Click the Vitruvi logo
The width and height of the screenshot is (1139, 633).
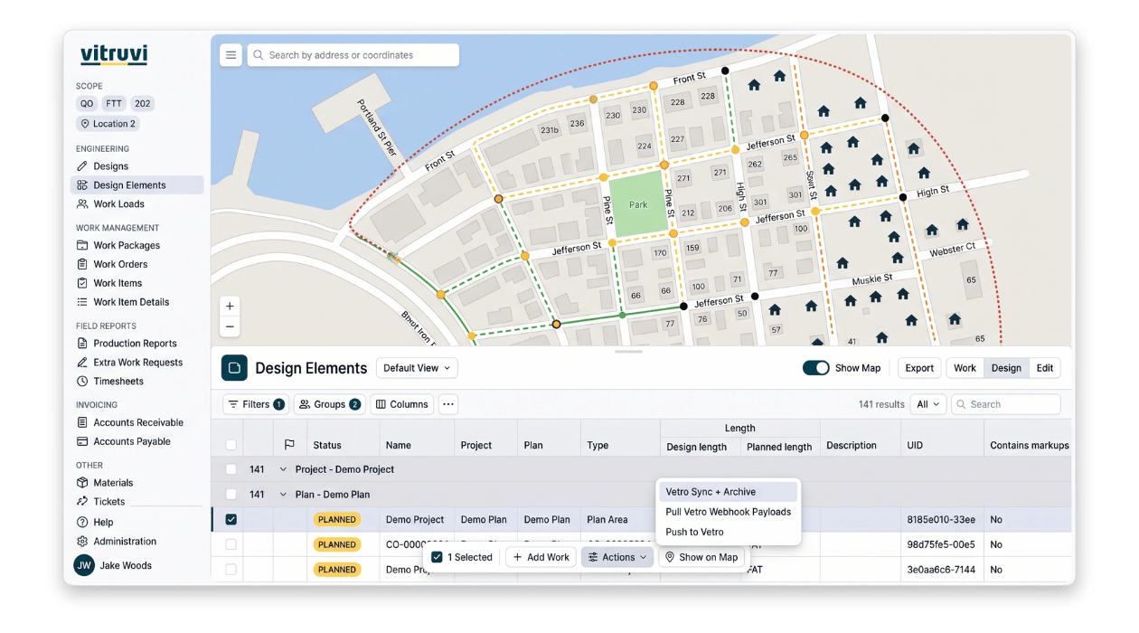click(114, 54)
